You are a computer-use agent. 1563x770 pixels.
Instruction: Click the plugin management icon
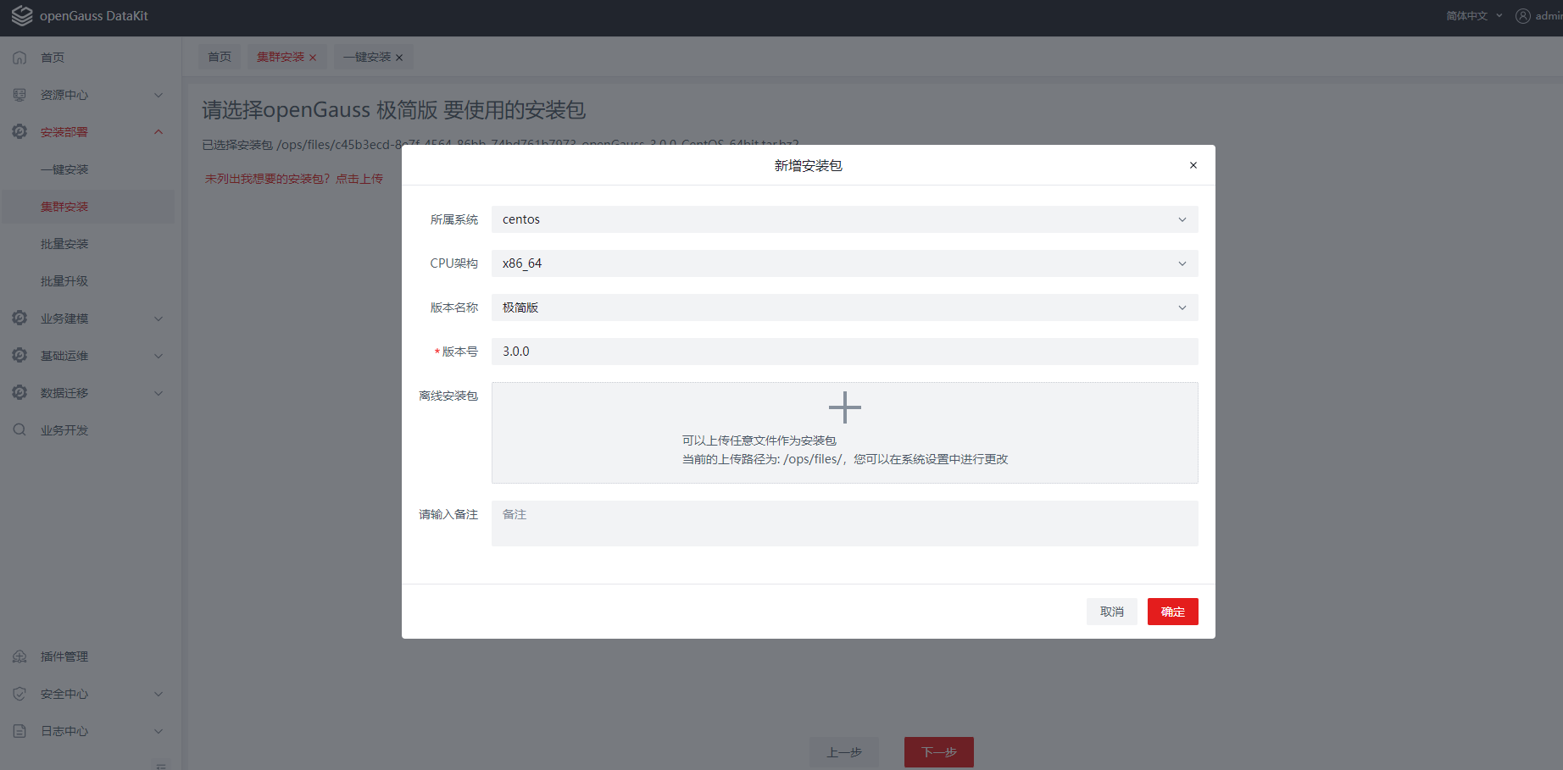19,656
